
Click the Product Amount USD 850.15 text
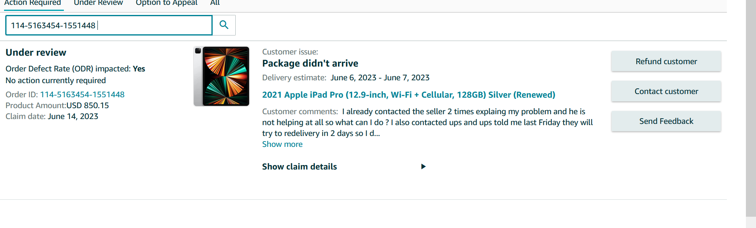[57, 105]
